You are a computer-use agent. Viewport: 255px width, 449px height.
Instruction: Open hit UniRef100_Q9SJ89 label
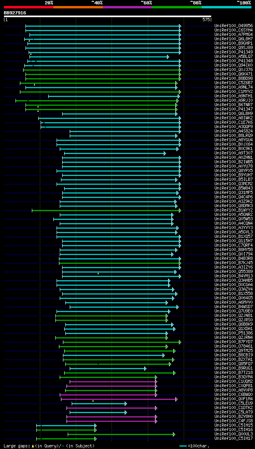(x=233, y=48)
